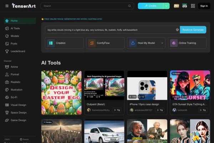Viewport: 214px width, 143px height.
Task: Try the iPhone 15pro case design tool
Action: coord(160,110)
